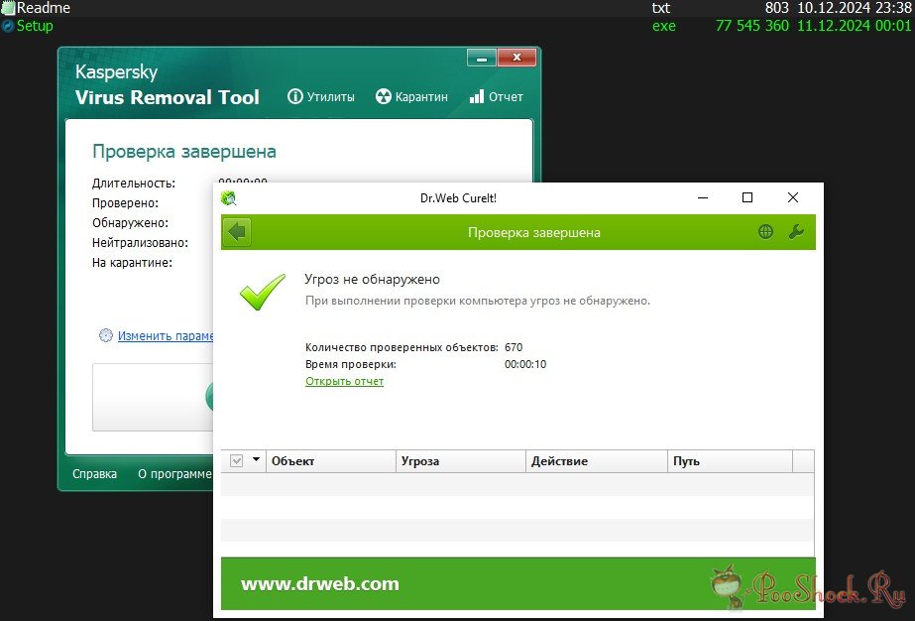Click the Нейтрализовано label in Kaspersky
The width and height of the screenshot is (915, 621).
coord(140,242)
